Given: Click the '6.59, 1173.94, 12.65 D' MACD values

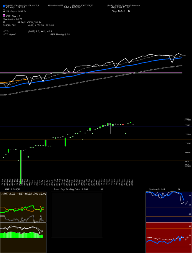Looking at the screenshot, I should coord(41,25).
